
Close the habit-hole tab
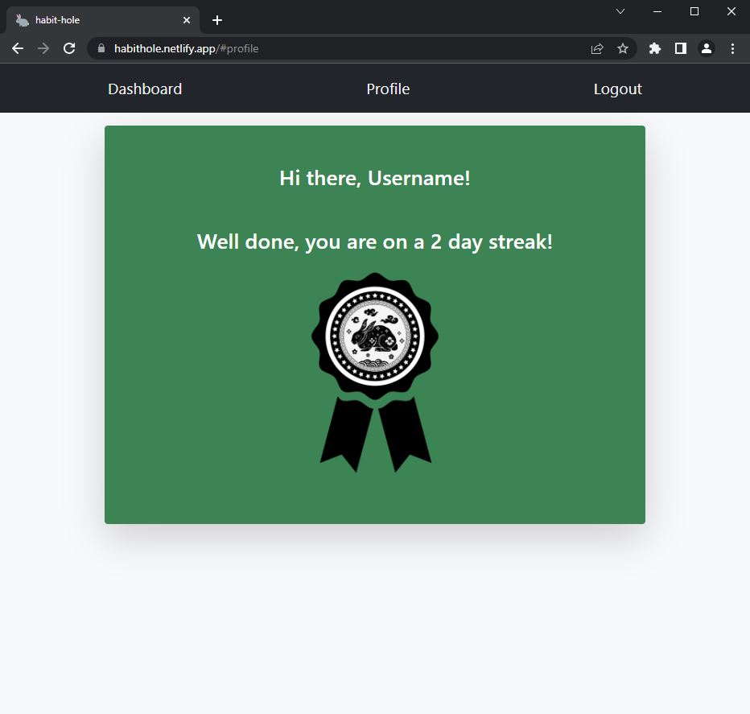pos(187,20)
